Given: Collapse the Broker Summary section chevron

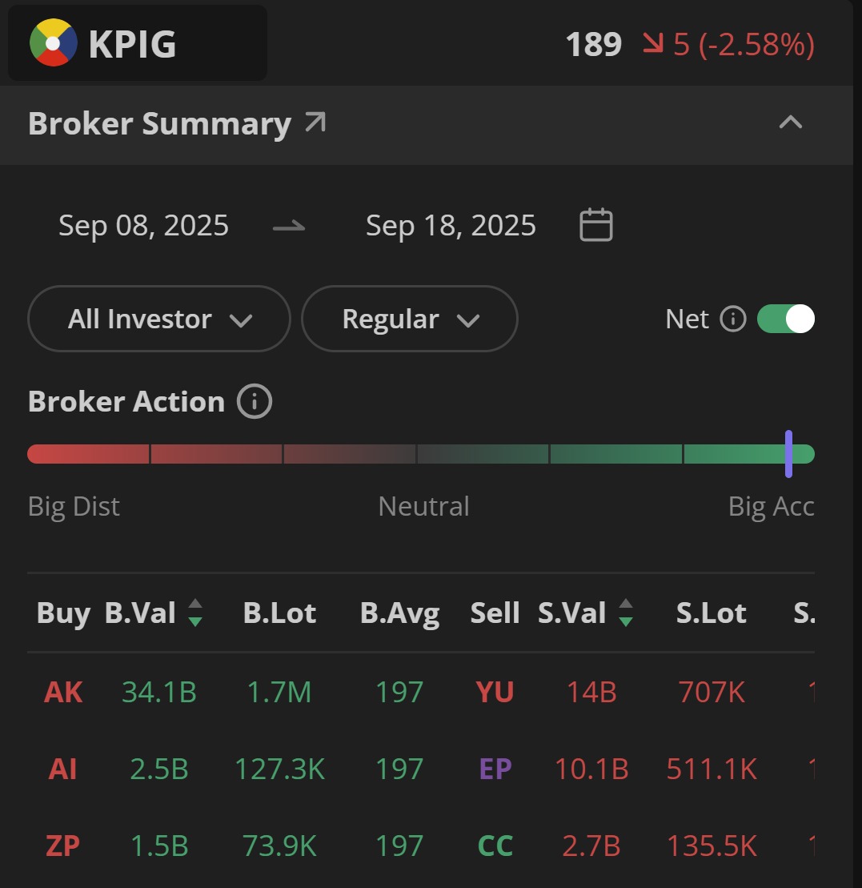Looking at the screenshot, I should pyautogui.click(x=791, y=123).
